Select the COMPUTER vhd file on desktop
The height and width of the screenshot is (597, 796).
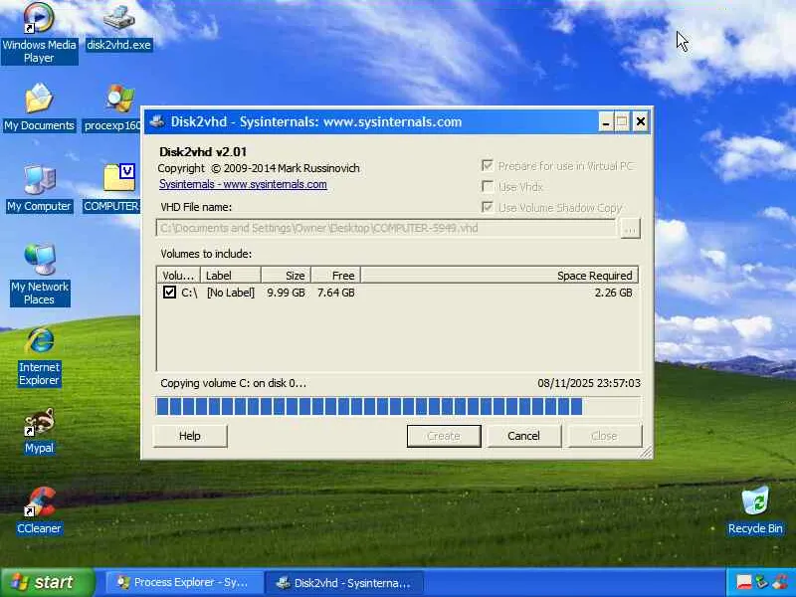click(111, 188)
